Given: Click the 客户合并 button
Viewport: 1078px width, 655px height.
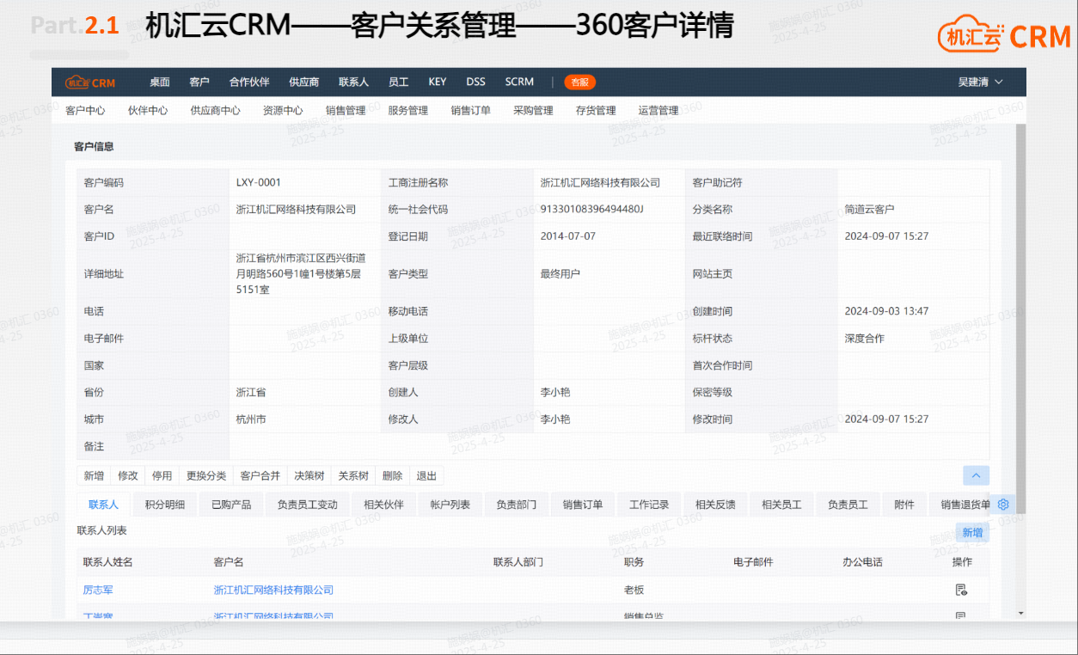Looking at the screenshot, I should click(x=260, y=476).
